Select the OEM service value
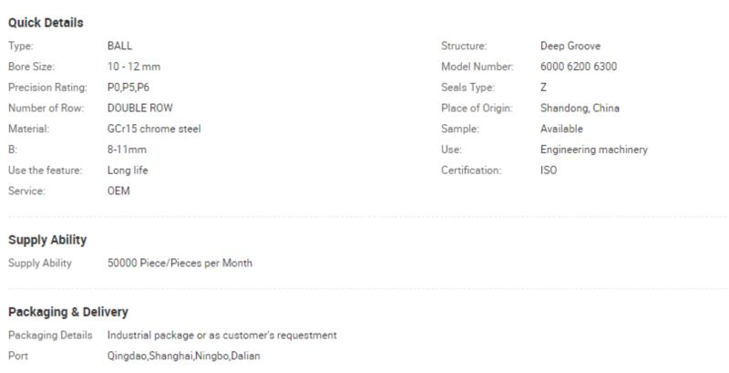Screen dimensions: 729x373 (x=118, y=192)
